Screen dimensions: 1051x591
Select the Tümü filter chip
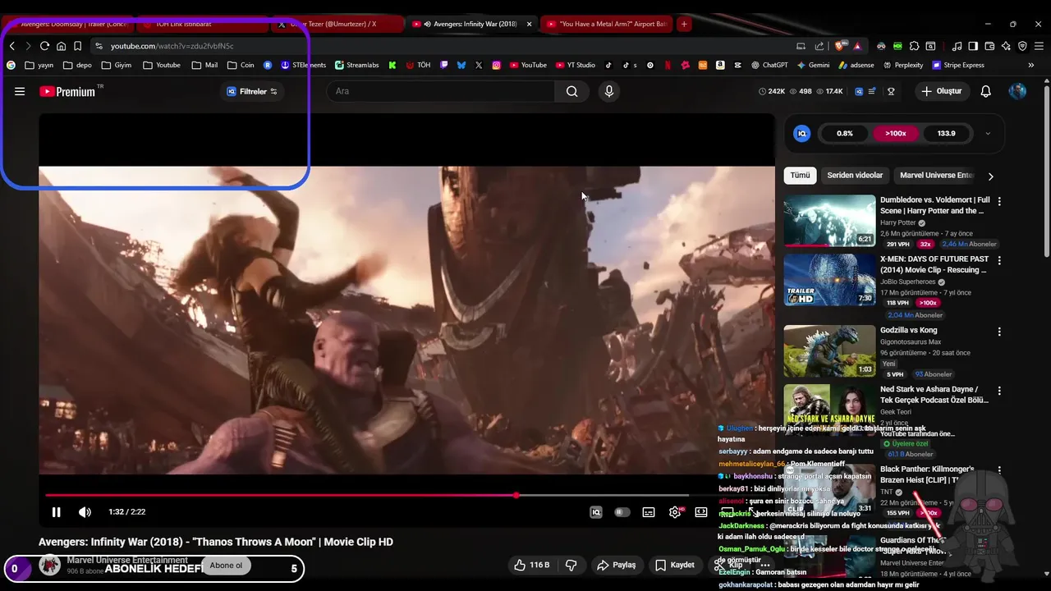[x=800, y=175]
